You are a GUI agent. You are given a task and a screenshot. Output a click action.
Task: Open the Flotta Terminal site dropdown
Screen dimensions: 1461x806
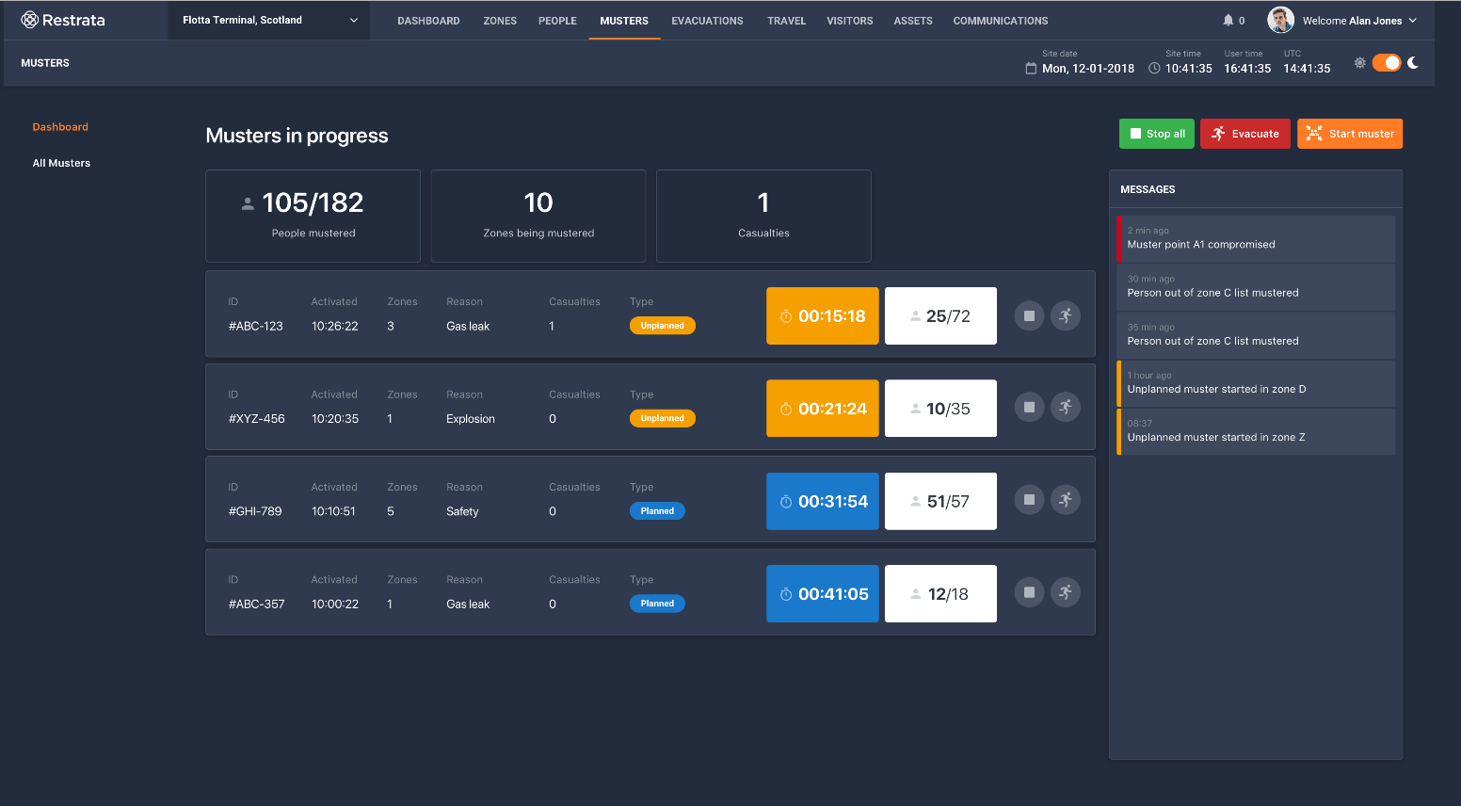269,20
